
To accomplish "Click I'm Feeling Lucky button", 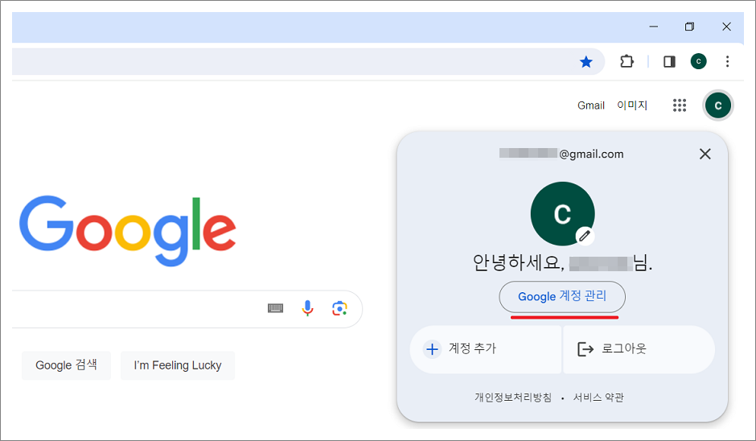I will coord(178,365).
